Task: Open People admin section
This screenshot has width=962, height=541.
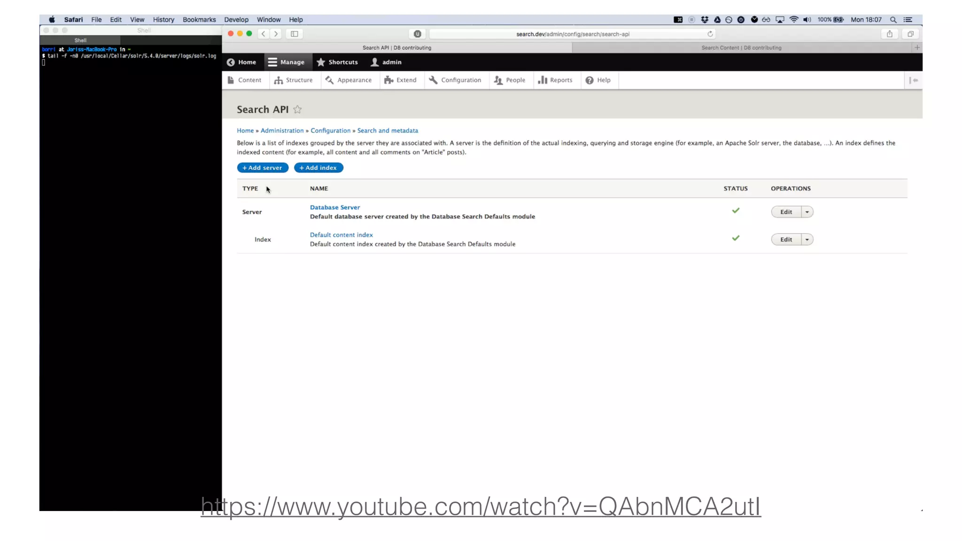Action: click(510, 80)
